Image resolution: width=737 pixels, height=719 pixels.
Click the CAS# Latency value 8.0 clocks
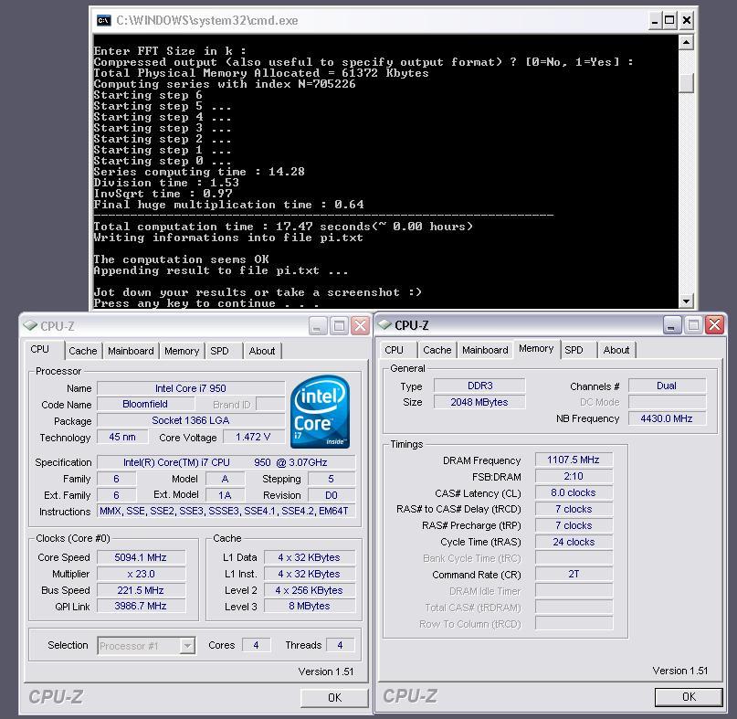[x=574, y=492]
